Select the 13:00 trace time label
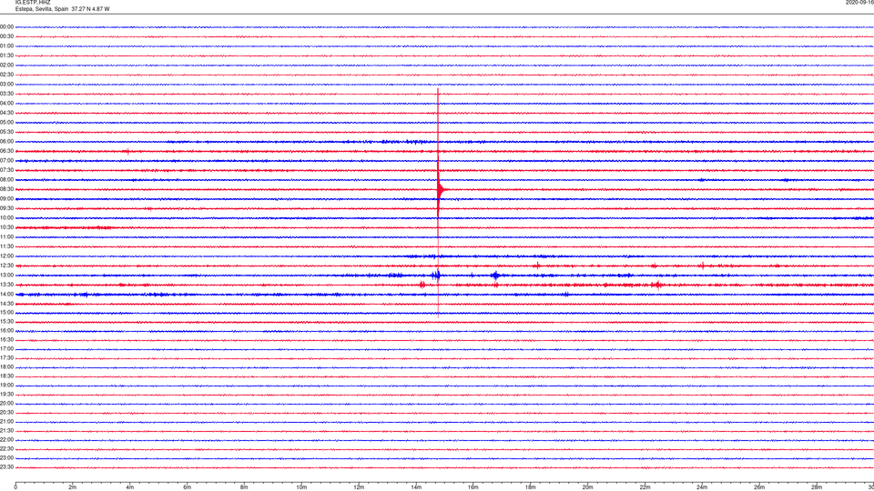The width and height of the screenshot is (874, 491). point(6,275)
